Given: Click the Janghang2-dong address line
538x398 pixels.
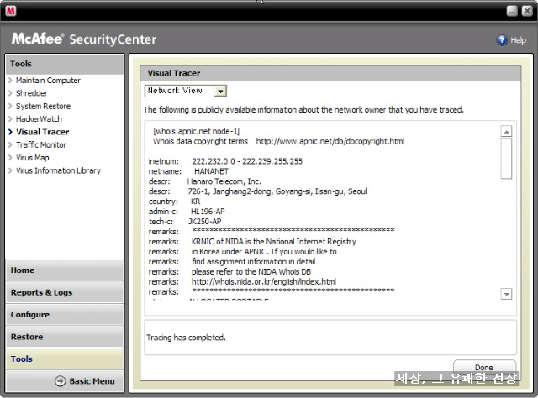Looking at the screenshot, I should (277, 191).
